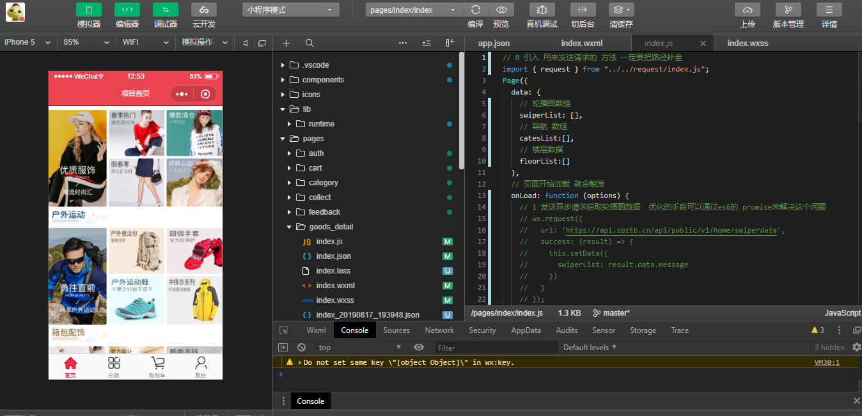Start real device debugging (真机调试)
The height and width of the screenshot is (416, 862).
[542, 10]
